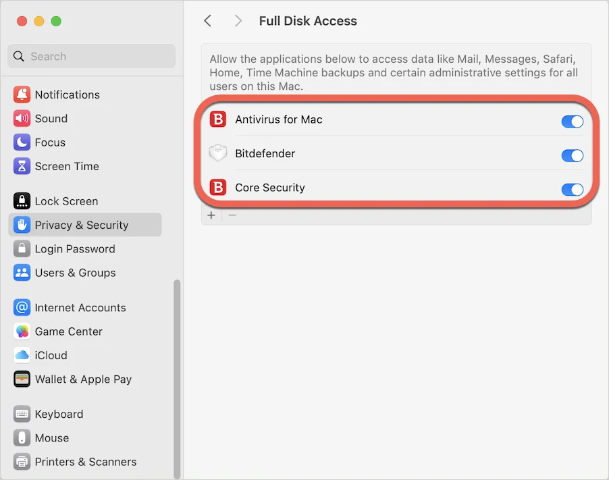Open Printers & Scanners icon
The width and height of the screenshot is (609, 480).
(22, 462)
